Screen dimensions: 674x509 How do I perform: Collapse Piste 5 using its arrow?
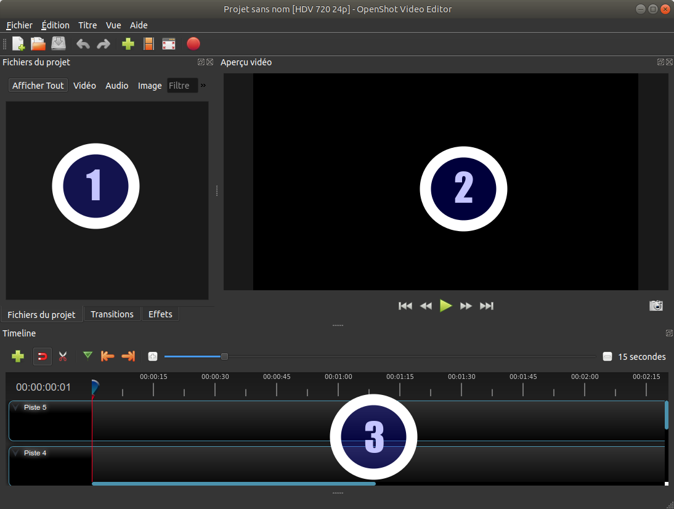pyautogui.click(x=16, y=407)
